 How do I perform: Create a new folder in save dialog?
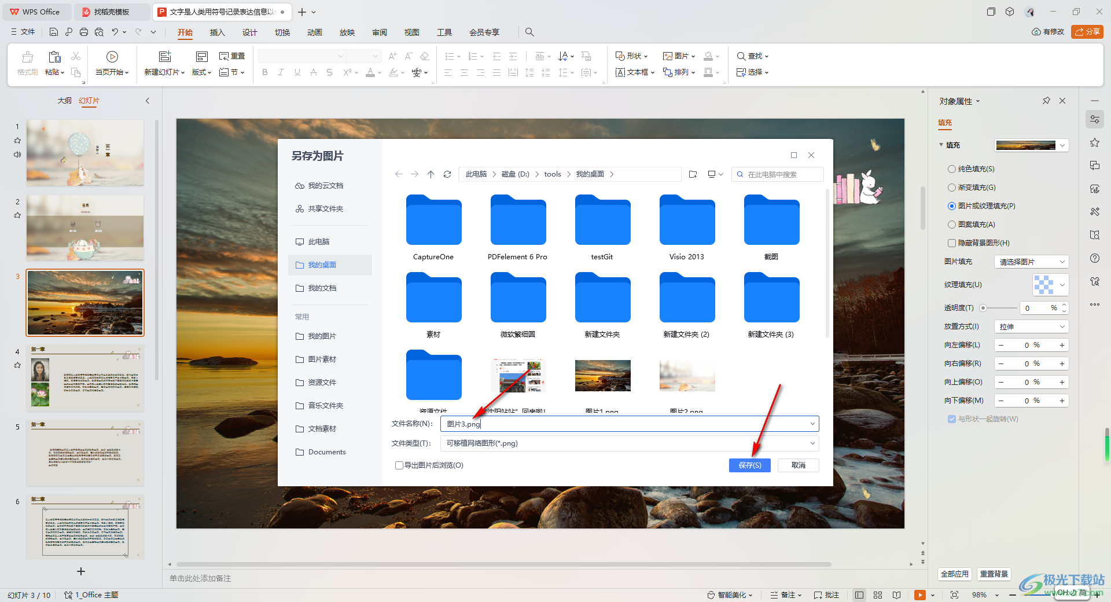pyautogui.click(x=693, y=174)
